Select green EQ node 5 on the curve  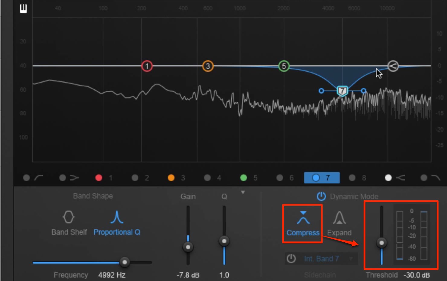284,66
